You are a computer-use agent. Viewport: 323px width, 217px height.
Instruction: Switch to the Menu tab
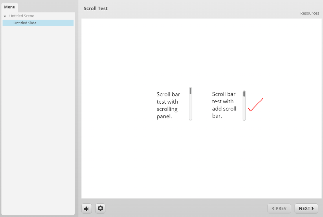tap(10, 7)
